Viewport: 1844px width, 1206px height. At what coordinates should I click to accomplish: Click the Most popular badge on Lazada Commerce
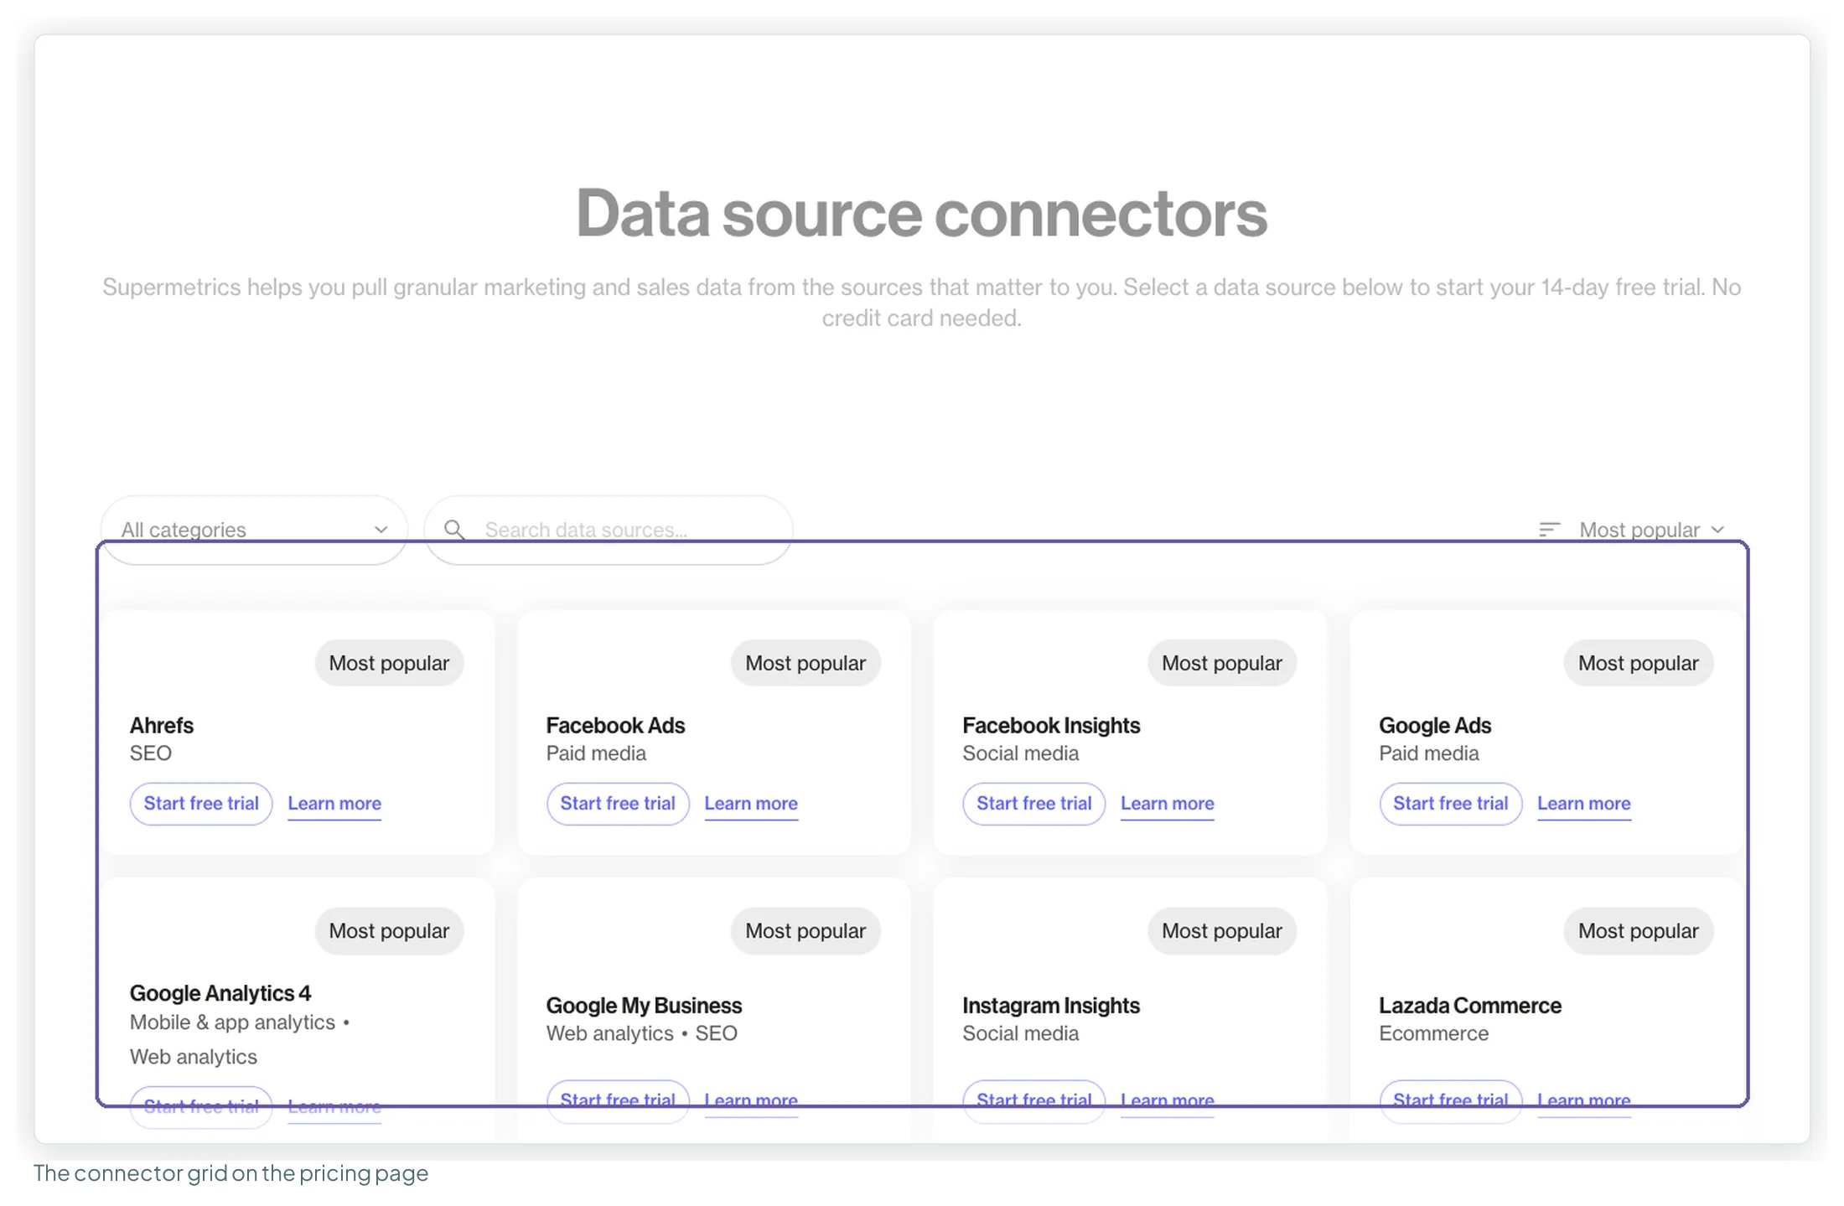tap(1639, 931)
